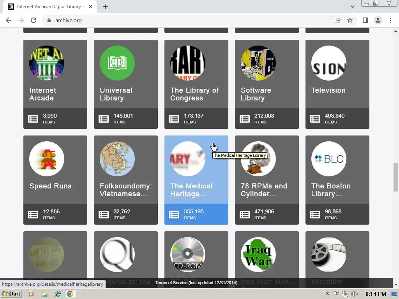The image size is (399, 299).
Task: Open the Software Library title link
Action: (256, 94)
